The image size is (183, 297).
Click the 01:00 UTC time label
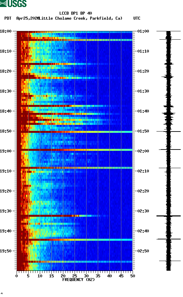pos(143,31)
